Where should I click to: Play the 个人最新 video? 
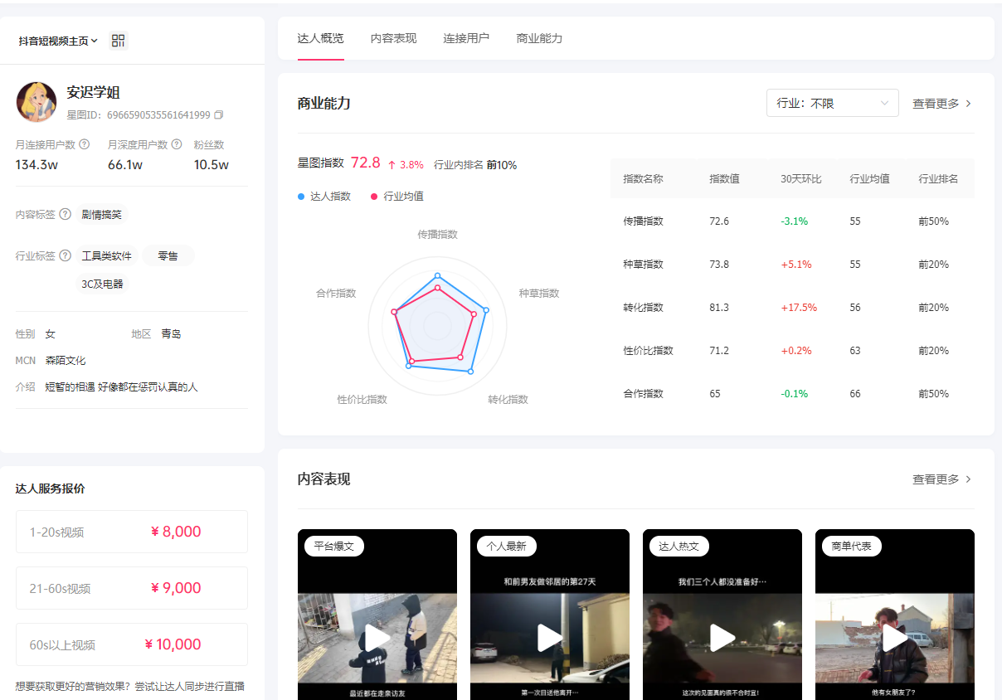click(x=550, y=637)
